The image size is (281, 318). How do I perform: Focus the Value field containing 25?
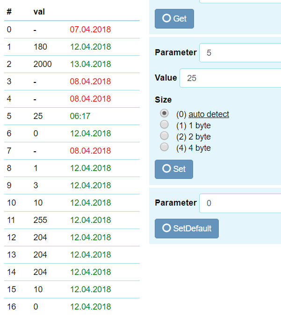point(230,78)
